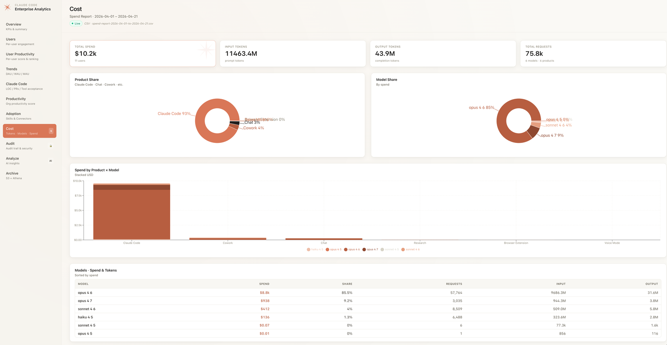Image resolution: width=667 pixels, height=345 pixels.
Task: Sort table by REQUESTS column header
Action: 454,284
